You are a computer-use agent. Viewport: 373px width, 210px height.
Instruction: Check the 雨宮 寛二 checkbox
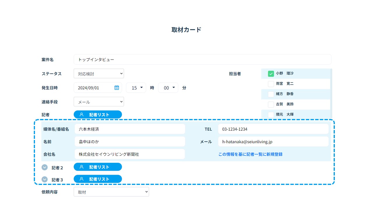pos(271,84)
